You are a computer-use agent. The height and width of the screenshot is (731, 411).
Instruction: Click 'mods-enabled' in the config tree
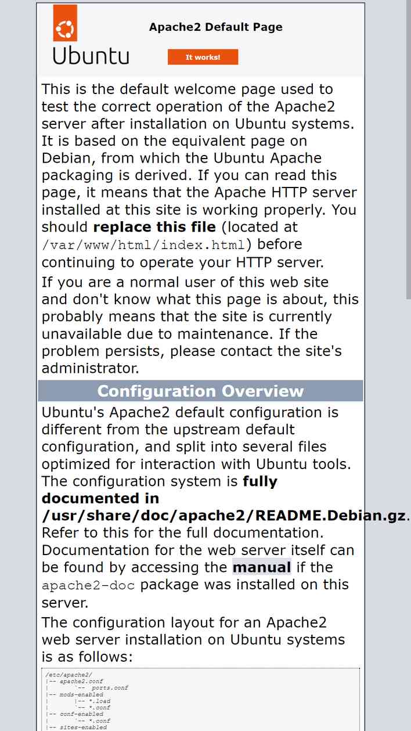[81, 694]
